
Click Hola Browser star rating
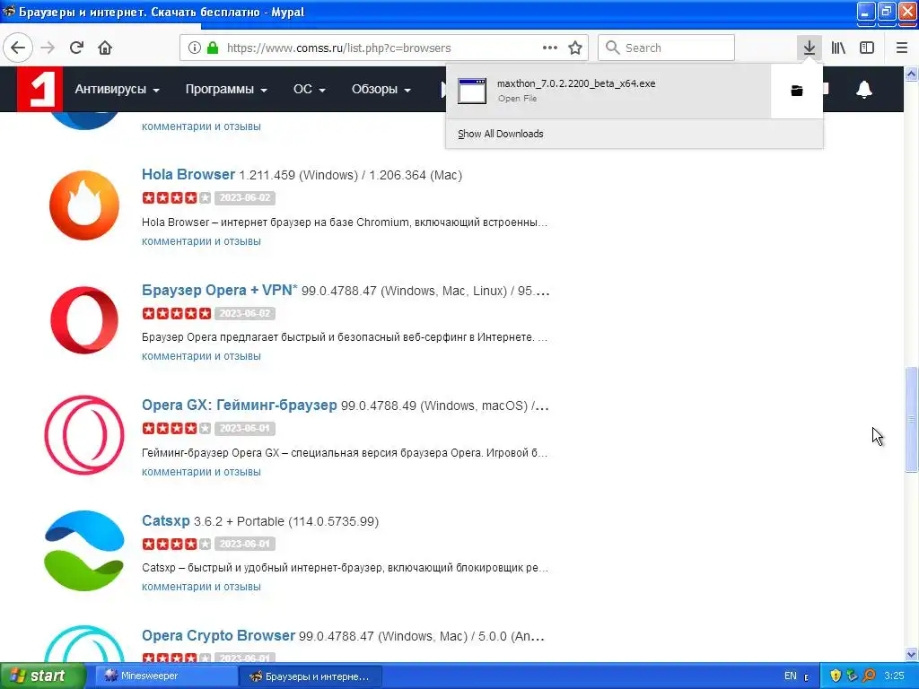[177, 197]
